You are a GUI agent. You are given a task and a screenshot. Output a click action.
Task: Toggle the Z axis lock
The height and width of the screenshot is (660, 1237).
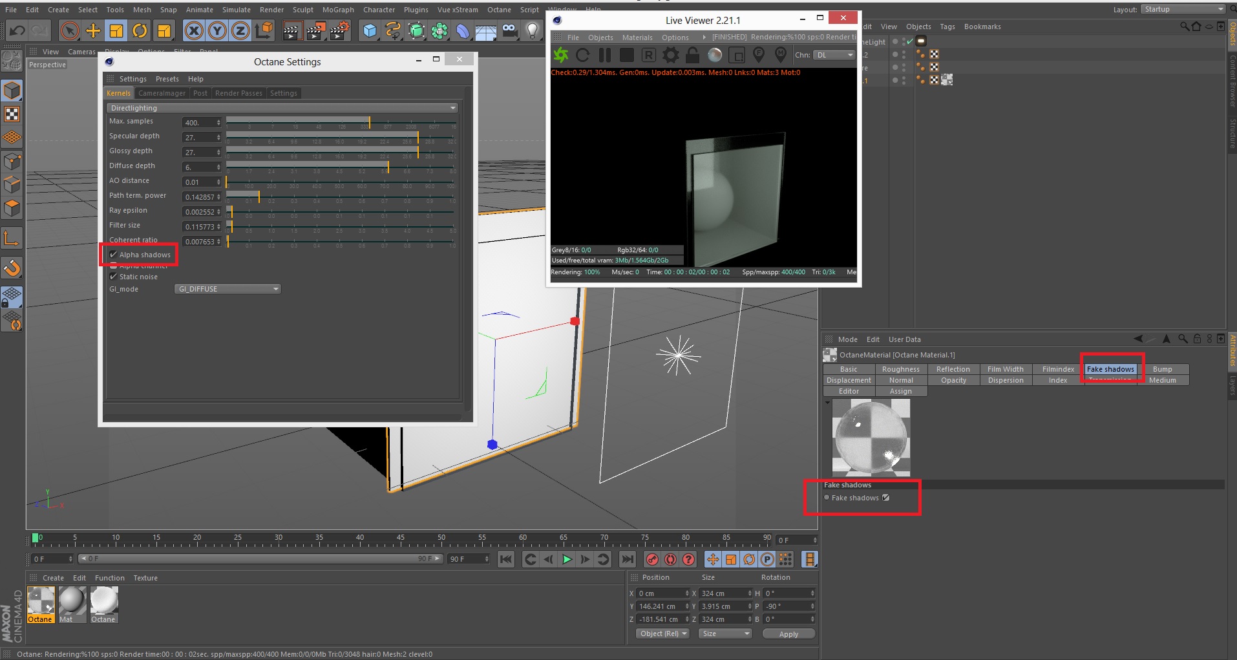pyautogui.click(x=240, y=30)
